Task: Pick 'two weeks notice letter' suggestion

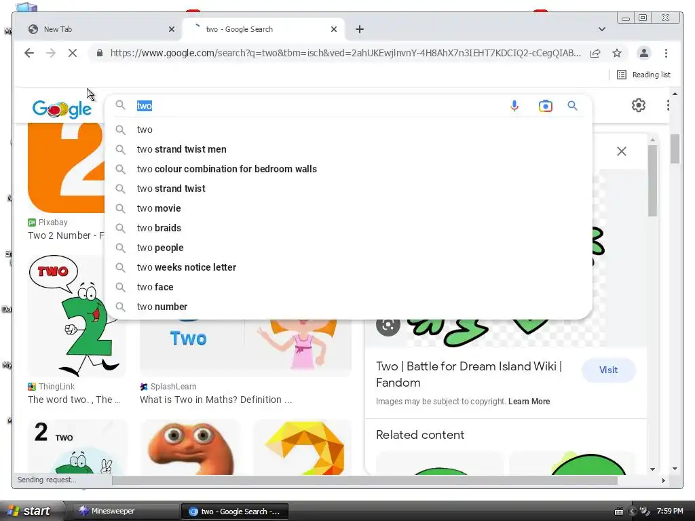Action: click(x=348, y=267)
